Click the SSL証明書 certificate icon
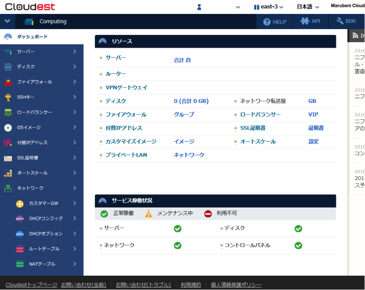This screenshot has width=365, height=290. click(x=7, y=158)
